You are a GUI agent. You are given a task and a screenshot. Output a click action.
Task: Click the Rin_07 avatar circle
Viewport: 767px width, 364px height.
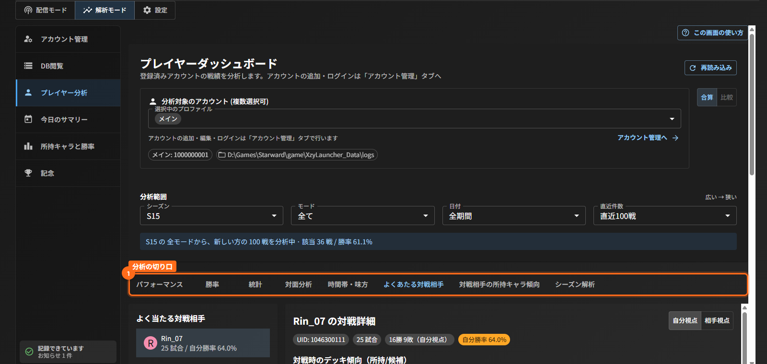[x=151, y=343]
